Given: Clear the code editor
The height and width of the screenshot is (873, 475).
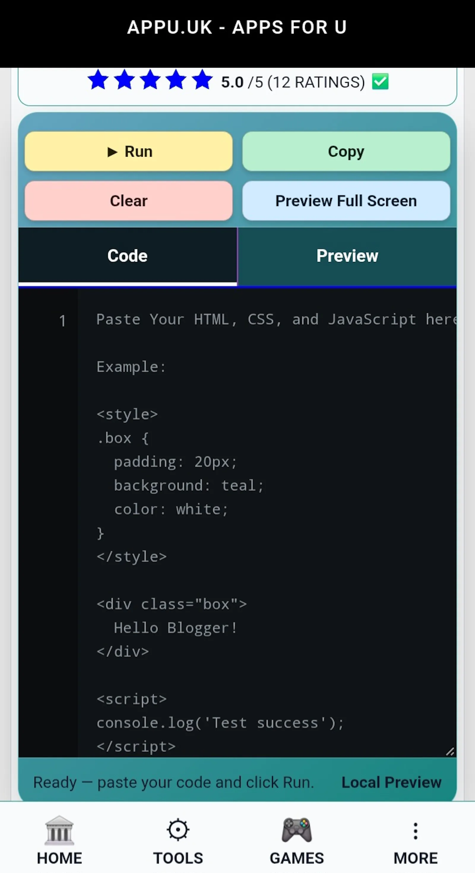Looking at the screenshot, I should (x=129, y=201).
